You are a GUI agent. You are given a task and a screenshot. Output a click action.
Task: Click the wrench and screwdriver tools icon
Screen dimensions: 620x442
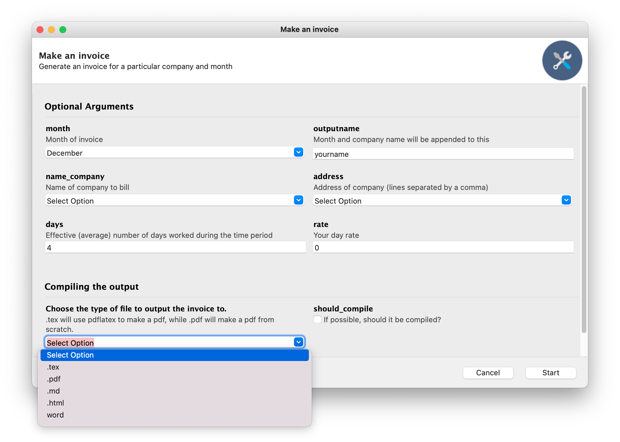pyautogui.click(x=562, y=60)
